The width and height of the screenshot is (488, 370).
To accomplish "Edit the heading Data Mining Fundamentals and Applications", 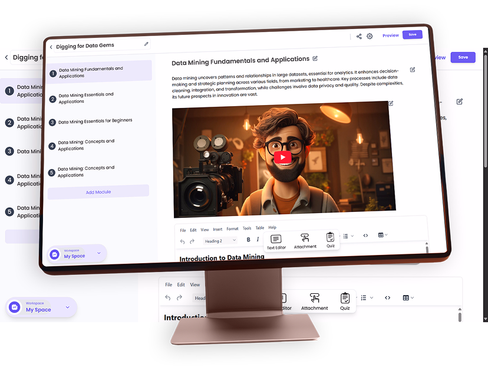I will tap(315, 58).
